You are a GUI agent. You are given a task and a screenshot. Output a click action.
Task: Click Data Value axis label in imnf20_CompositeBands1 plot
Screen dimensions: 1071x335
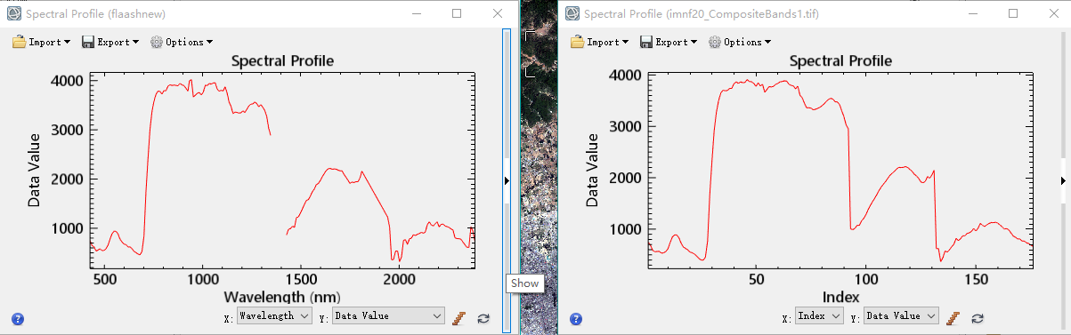(591, 170)
